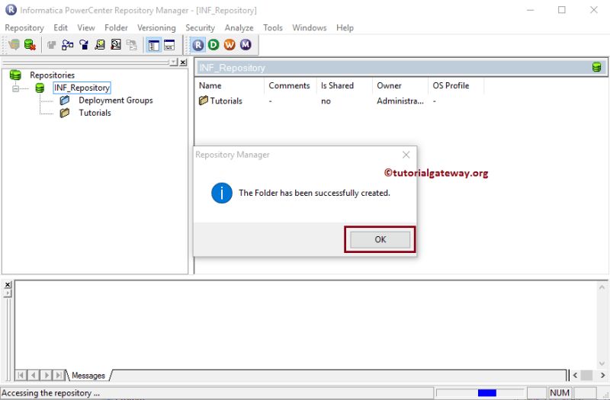Image resolution: width=610 pixels, height=400 pixels.
Task: Click the curved-arrow-over-square toolbar icon
Action: click(x=84, y=45)
